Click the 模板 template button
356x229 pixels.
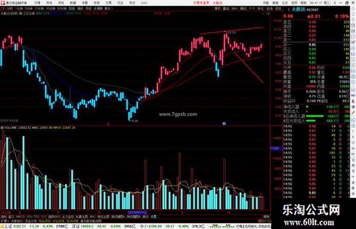[x=267, y=217]
